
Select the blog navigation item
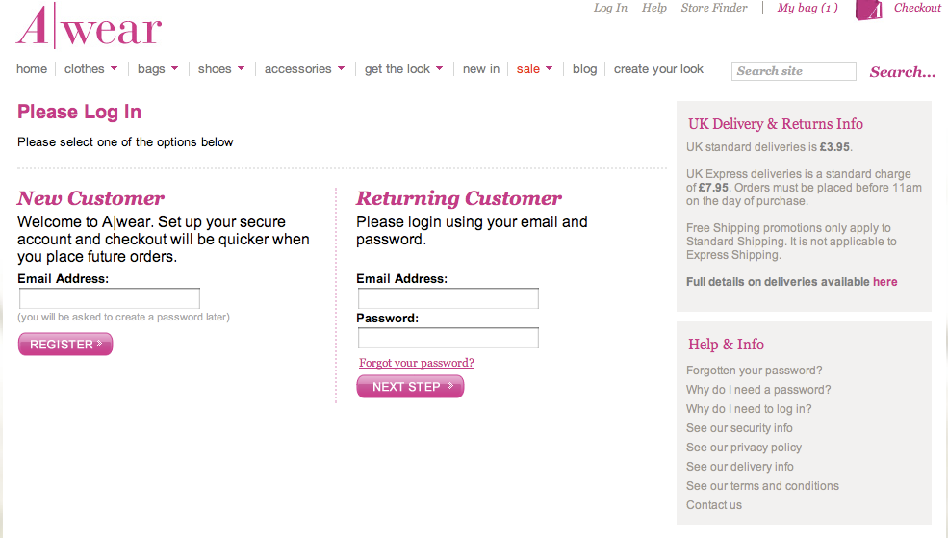pos(584,69)
